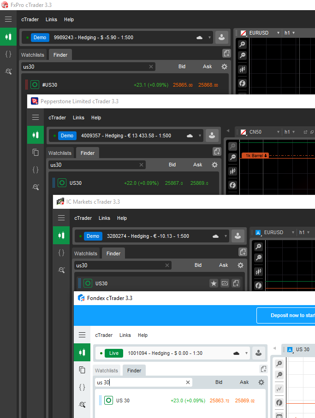315x418 pixels.
Task: Click Demo badge in FxPro account bar
Action: (40, 37)
